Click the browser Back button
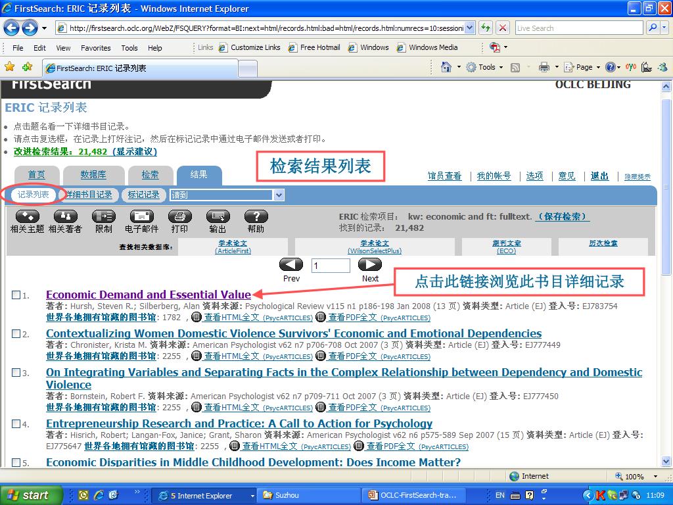This screenshot has height=505, width=673. (12, 28)
